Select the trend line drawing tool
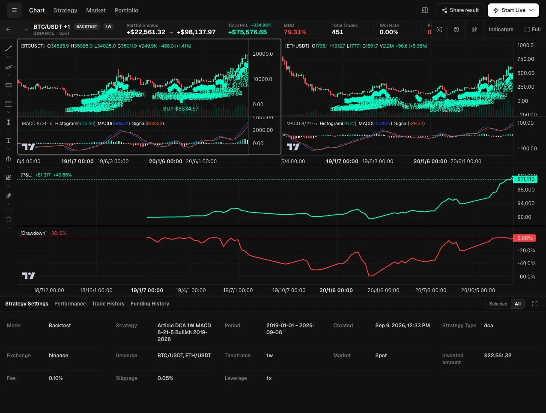Image resolution: width=546 pixels, height=413 pixels. tap(8, 48)
